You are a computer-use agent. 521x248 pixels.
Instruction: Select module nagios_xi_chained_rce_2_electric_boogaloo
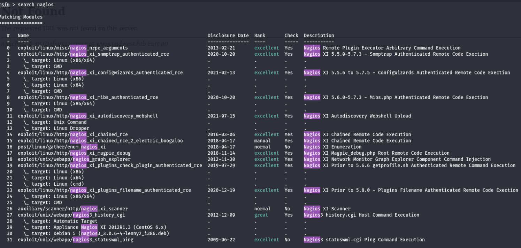pos(100,141)
